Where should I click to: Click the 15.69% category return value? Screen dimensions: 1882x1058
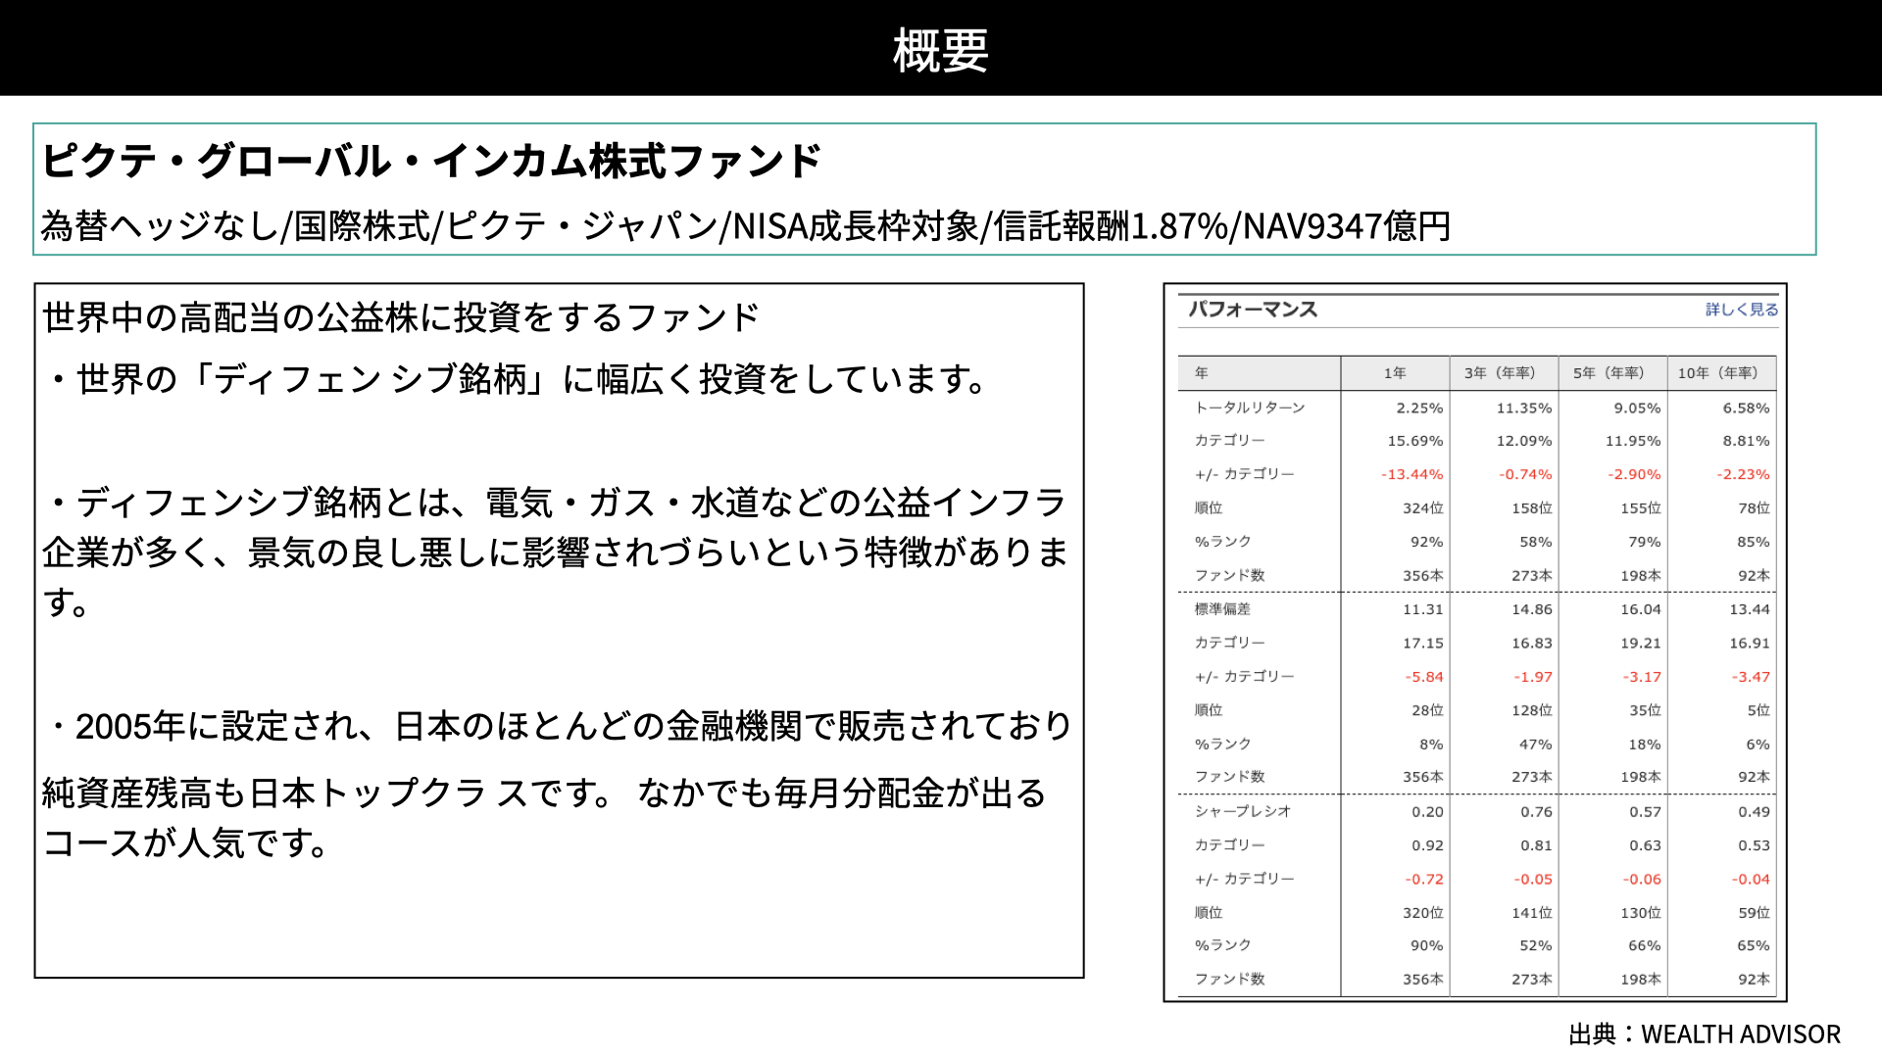pyautogui.click(x=1414, y=442)
